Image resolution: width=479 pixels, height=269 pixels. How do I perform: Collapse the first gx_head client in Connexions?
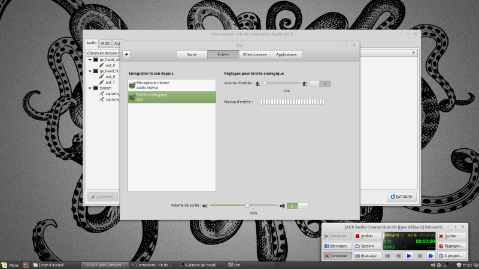[90, 60]
